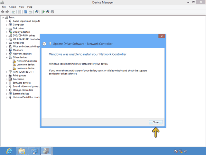Image resolution: width=206 pixels, height=155 pixels.
Task: Click the Back arrow toolbar icon
Action: click(3, 12)
